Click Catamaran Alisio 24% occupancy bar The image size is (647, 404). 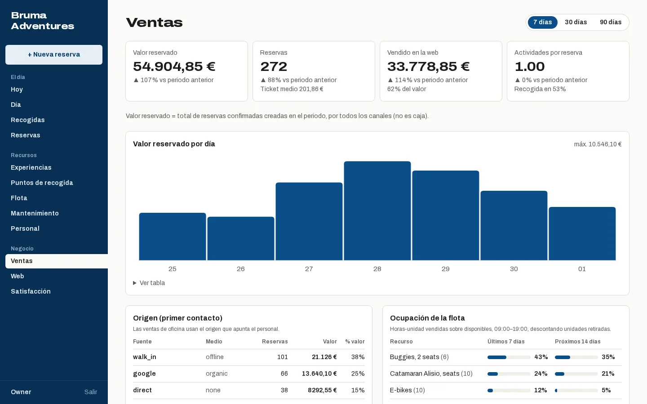tap(509, 374)
